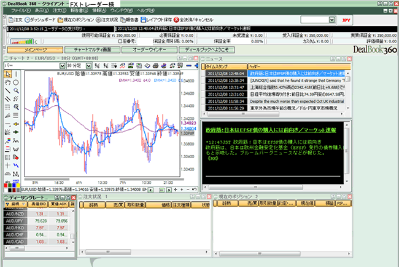The width and height of the screenshot is (399, 267).
Task: Select the news row timestamped 2011/12/08 11:58:34
Action: click(x=274, y=102)
